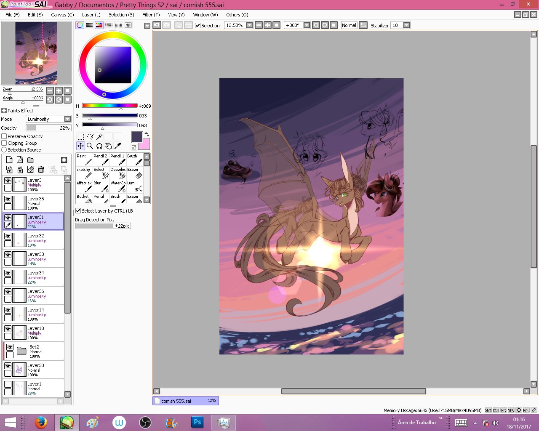Toggle the HSV slider panel

click(x=99, y=25)
